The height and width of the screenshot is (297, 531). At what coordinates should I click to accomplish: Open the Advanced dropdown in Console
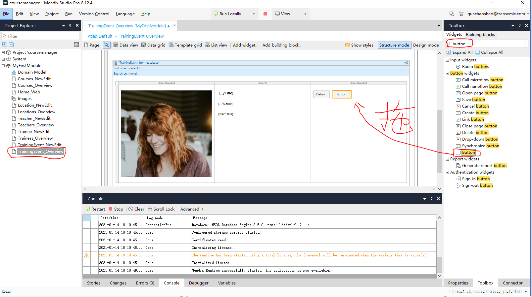pyautogui.click(x=192, y=209)
